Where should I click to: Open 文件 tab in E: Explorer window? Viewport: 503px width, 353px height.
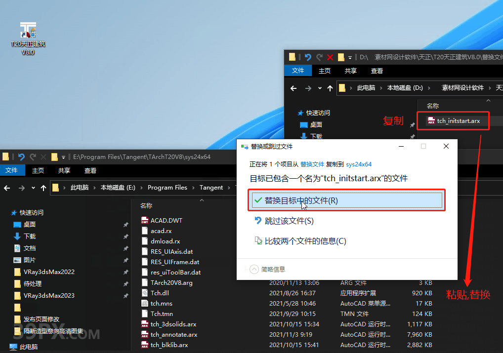tap(11, 170)
